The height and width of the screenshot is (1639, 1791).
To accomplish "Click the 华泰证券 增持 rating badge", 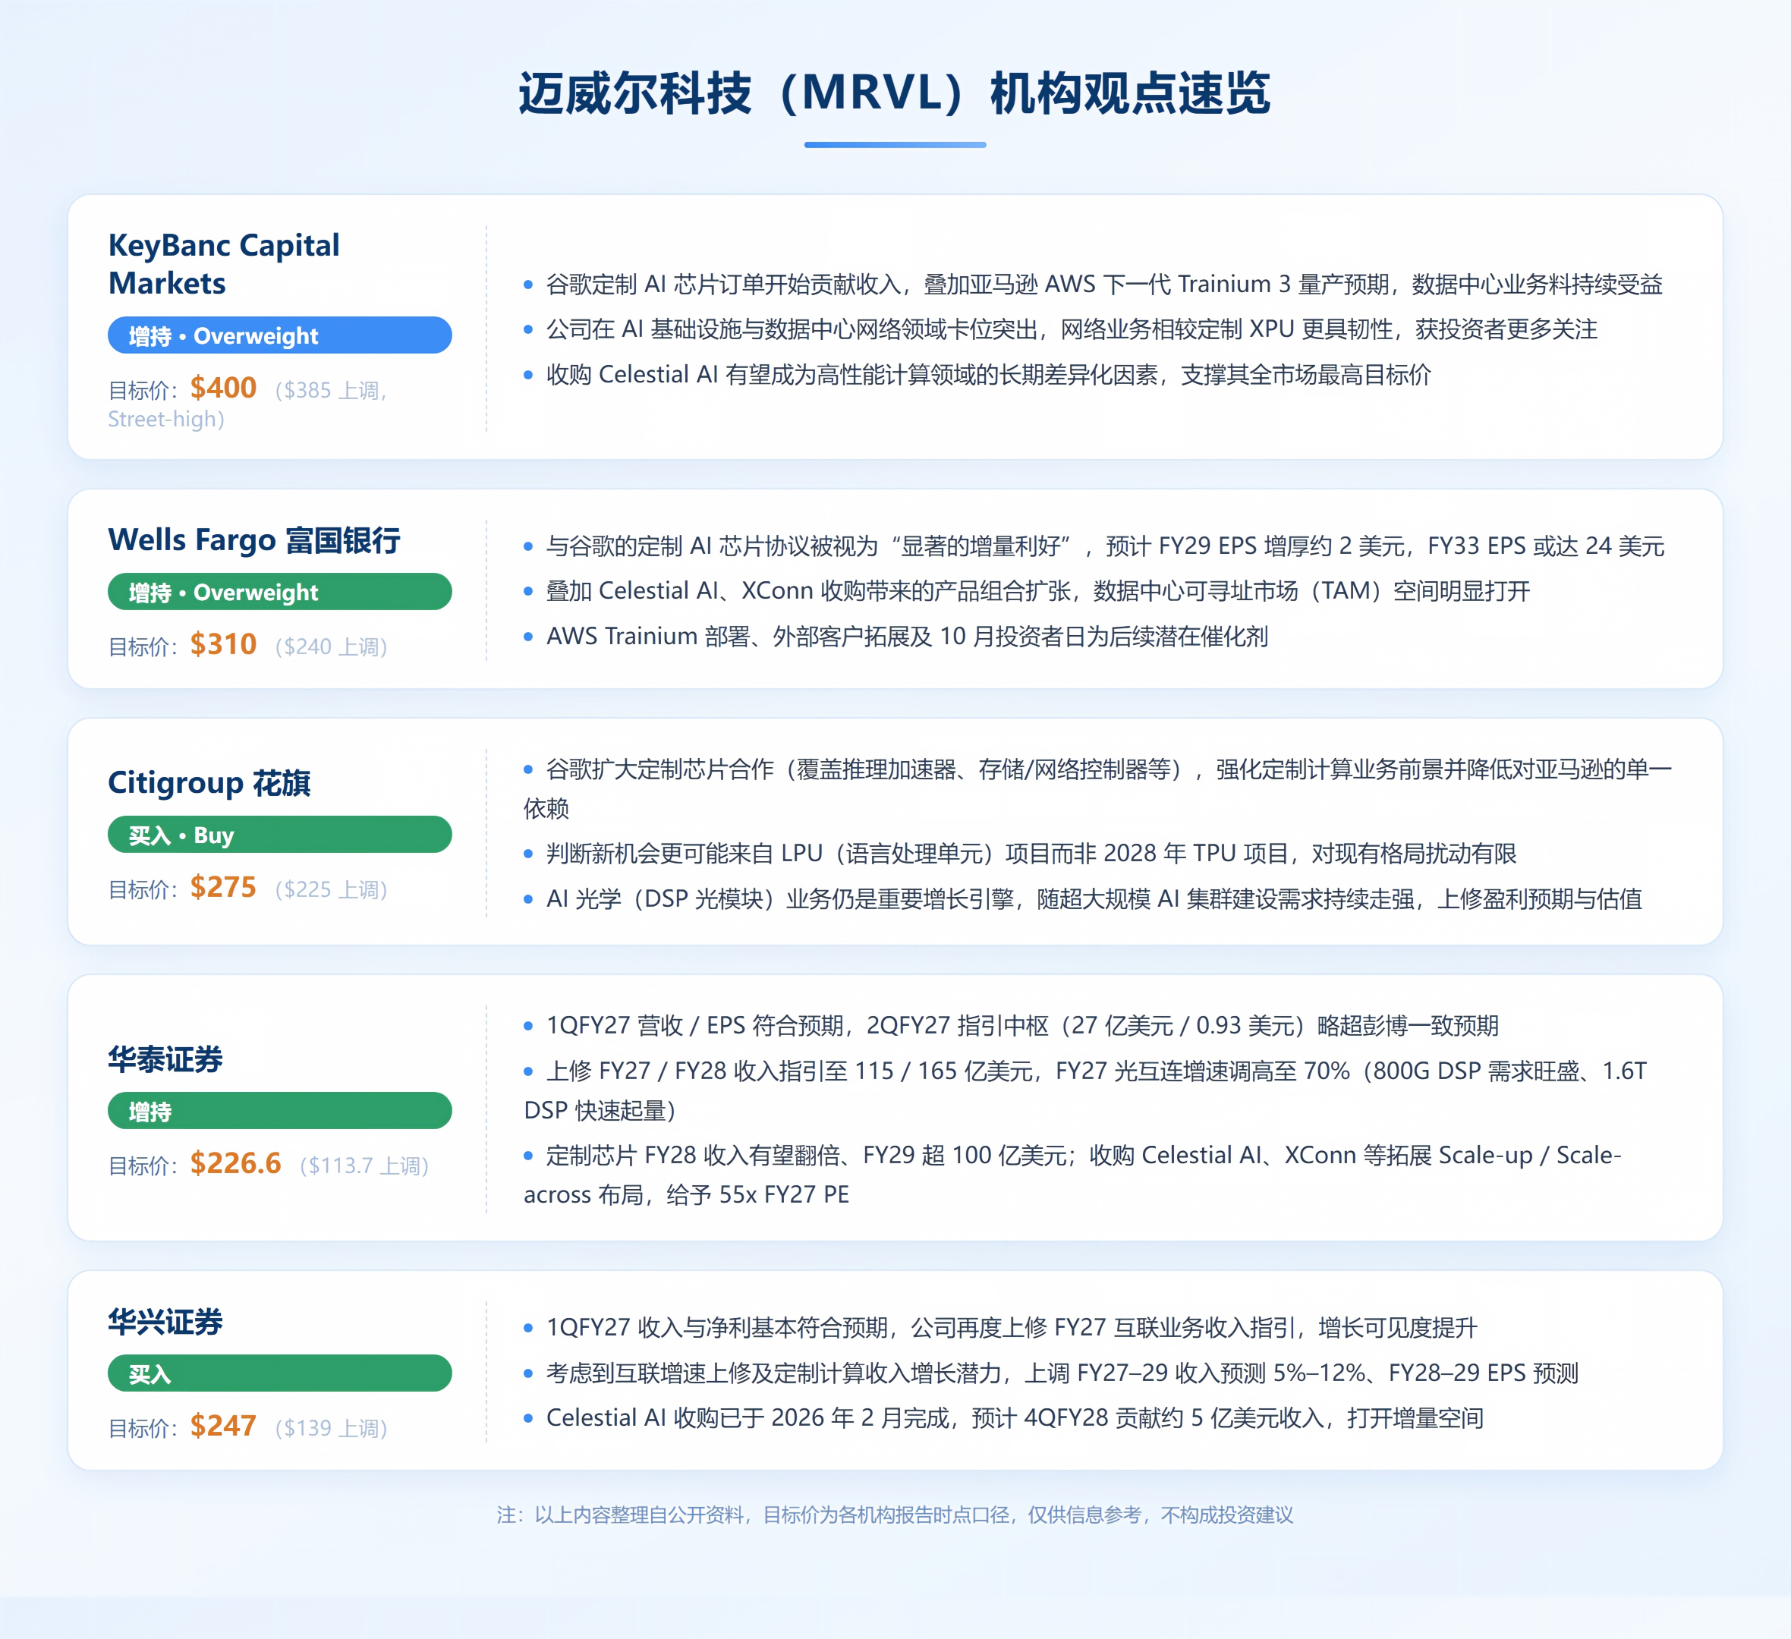I will point(280,1112).
